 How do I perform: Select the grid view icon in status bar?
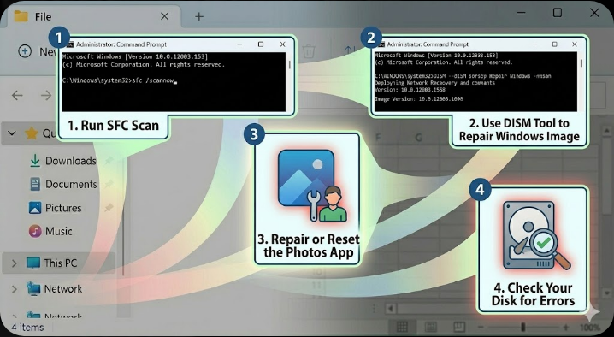point(402,327)
